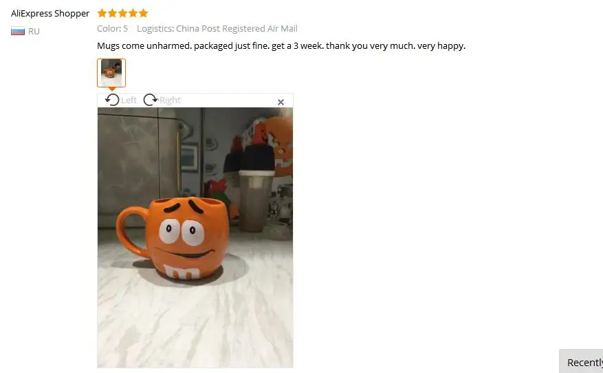Click the 'AliExpress Shopper' reviewer name
This screenshot has height=373, width=603.
coord(50,14)
